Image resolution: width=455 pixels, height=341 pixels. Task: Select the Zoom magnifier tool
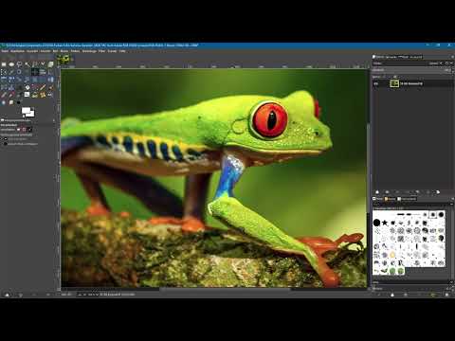[x=19, y=72]
